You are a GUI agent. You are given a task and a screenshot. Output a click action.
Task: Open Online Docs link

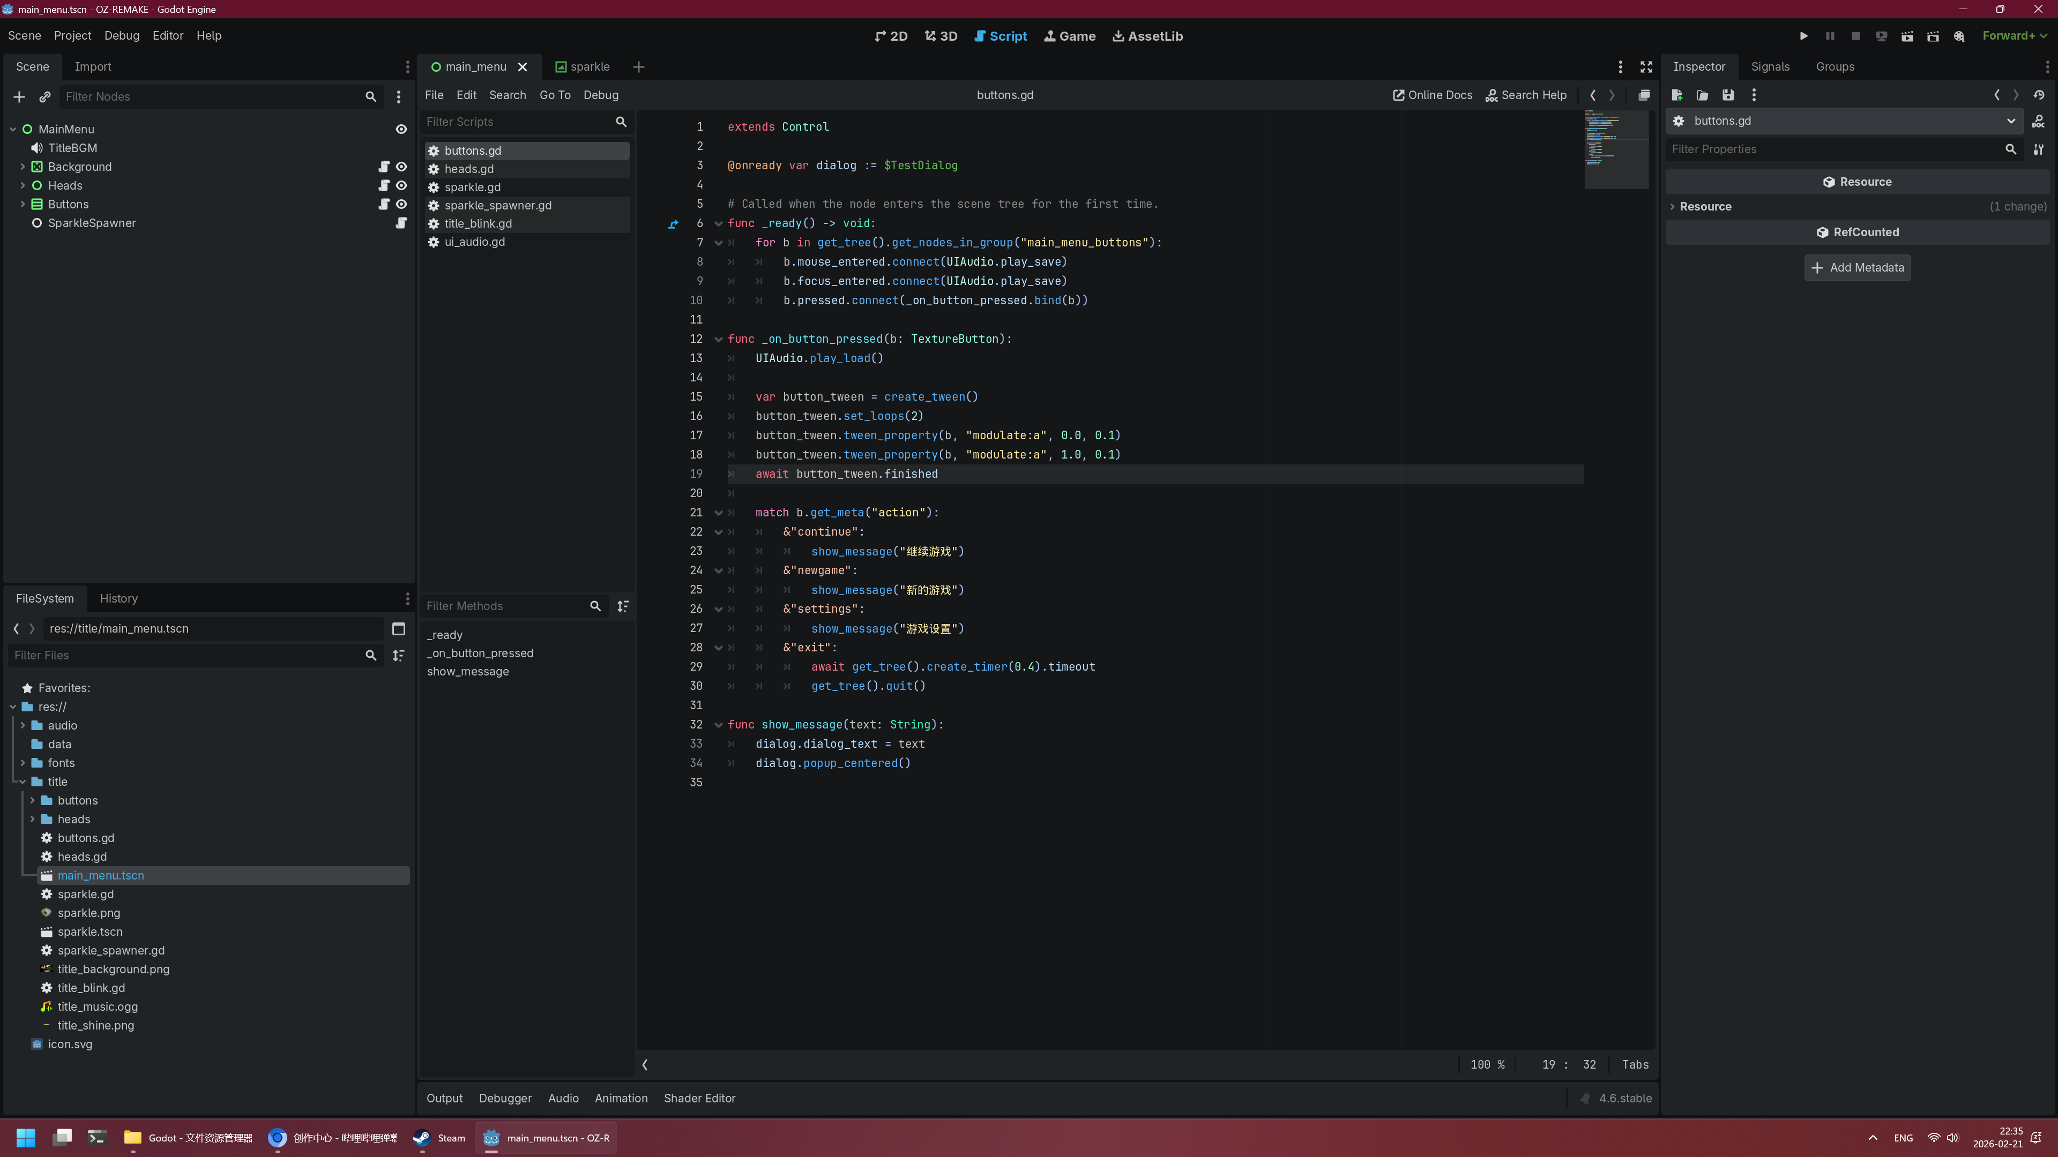pyautogui.click(x=1431, y=95)
